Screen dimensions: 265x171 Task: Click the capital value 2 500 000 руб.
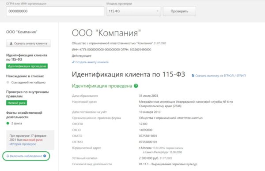tap(149, 158)
